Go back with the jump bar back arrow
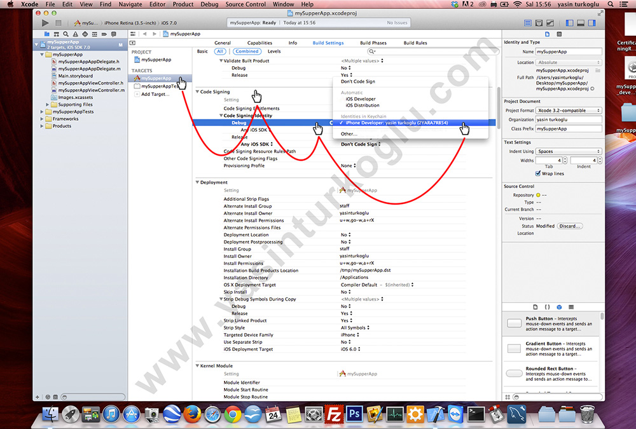 (145, 34)
